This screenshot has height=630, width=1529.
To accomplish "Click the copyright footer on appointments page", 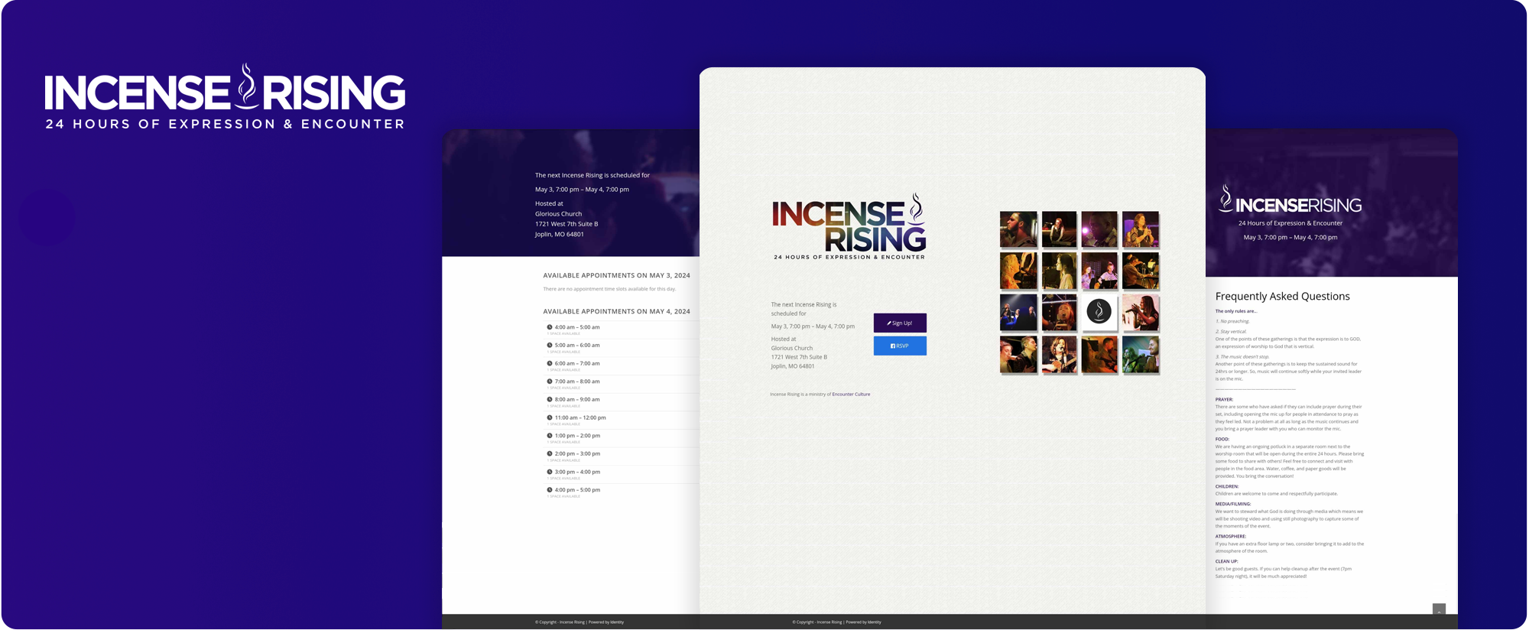I will (579, 622).
